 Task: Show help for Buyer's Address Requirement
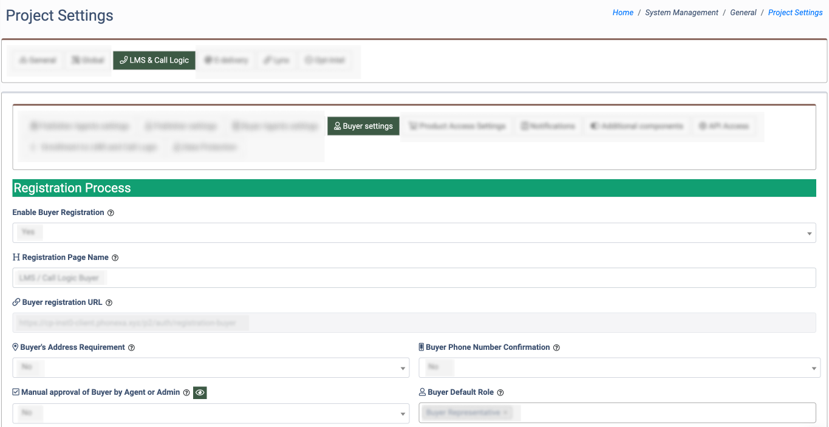click(132, 347)
